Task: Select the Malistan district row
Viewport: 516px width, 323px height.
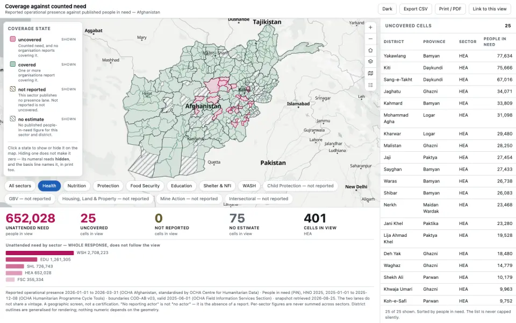Action: [448, 146]
